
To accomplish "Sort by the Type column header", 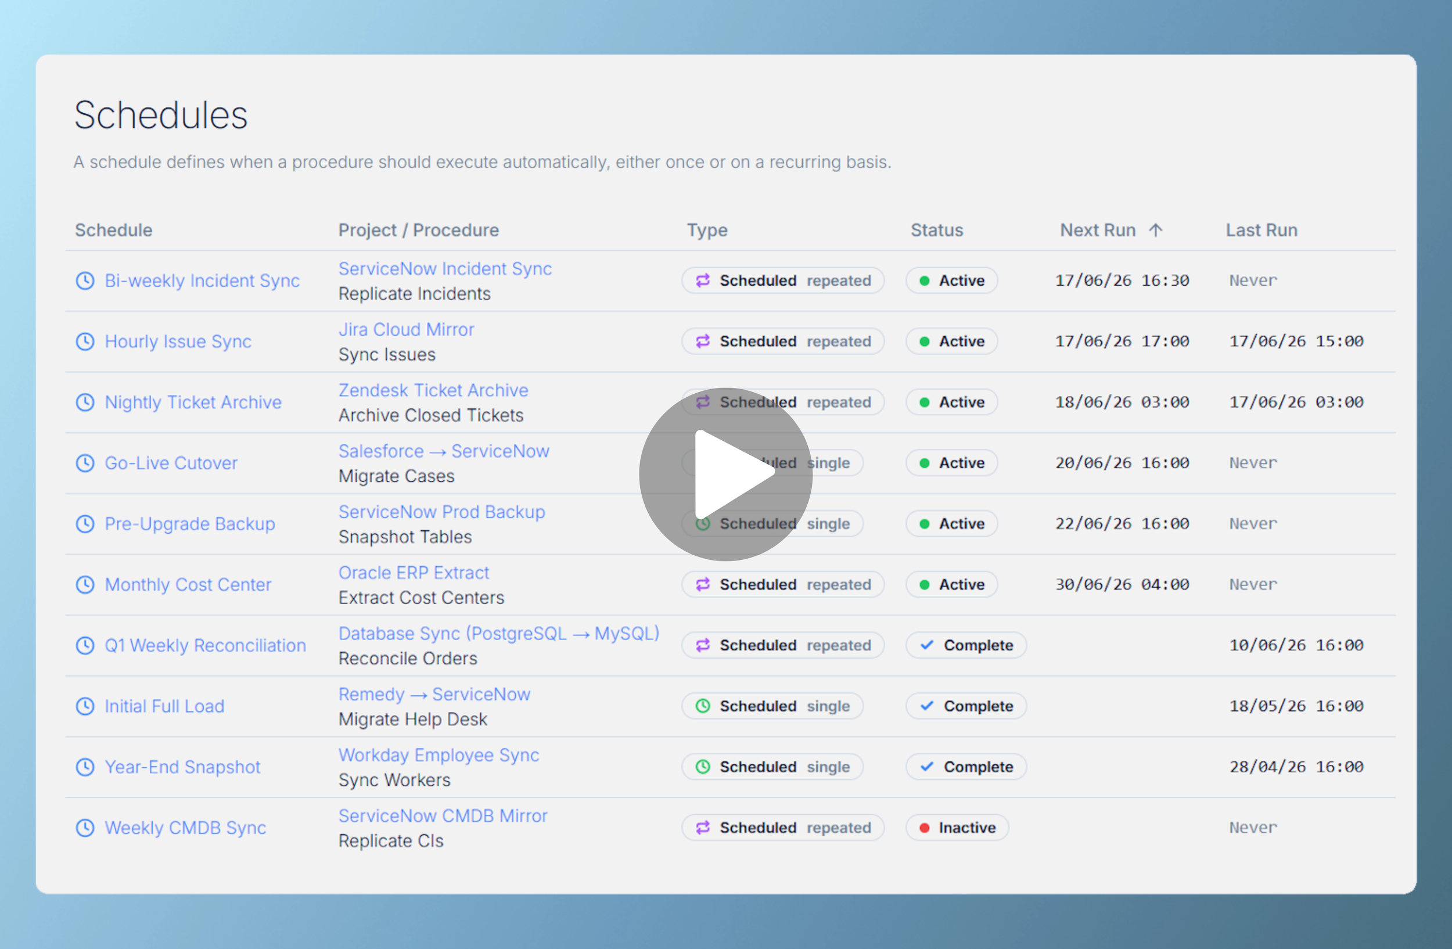I will click(707, 230).
